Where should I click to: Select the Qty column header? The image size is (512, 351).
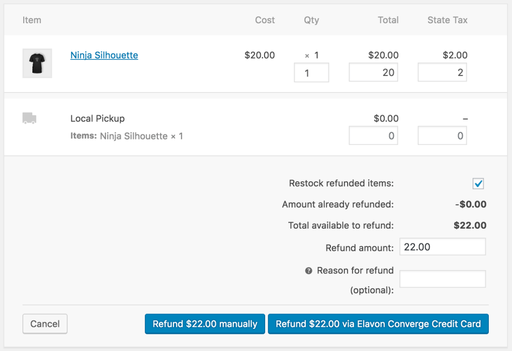[312, 20]
